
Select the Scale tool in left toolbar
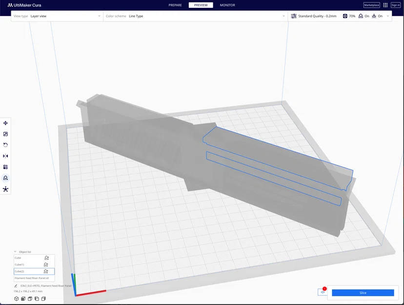click(x=5, y=134)
